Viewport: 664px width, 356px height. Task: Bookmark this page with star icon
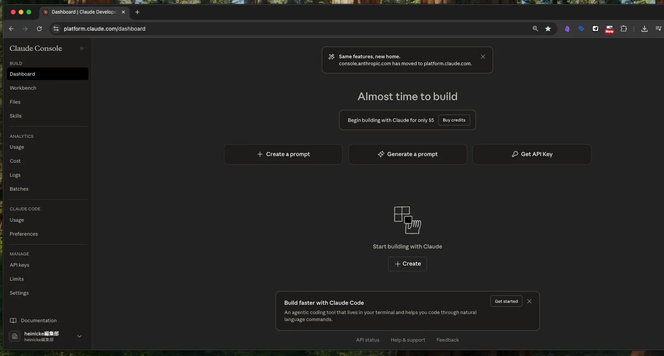(548, 29)
